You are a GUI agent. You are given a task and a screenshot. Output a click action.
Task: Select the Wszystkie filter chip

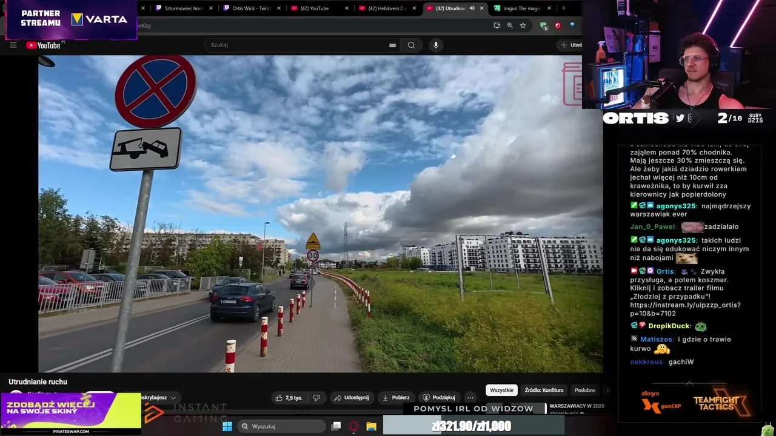[501, 390]
